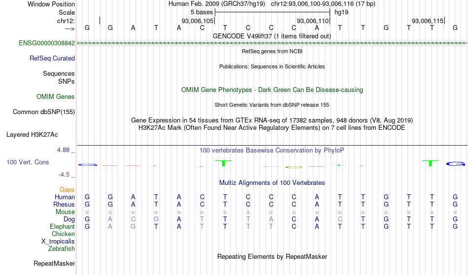Click 'Multiz Alignments of 100 Vertebrates' title
The width and height of the screenshot is (468, 275).
coord(272,183)
